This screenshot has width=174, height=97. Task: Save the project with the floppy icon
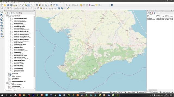(8, 5)
